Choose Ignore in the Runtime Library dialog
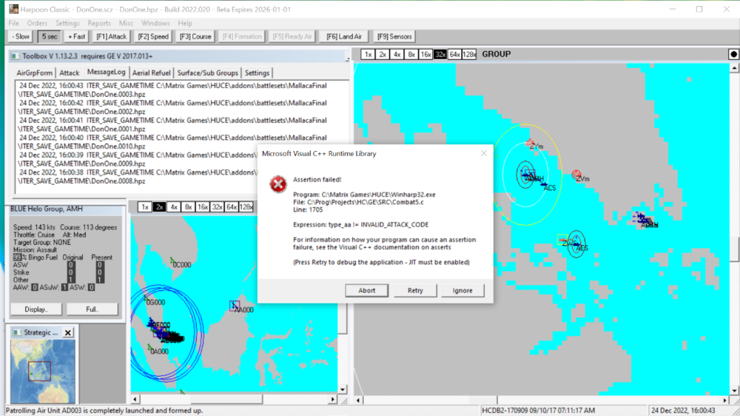 tap(462, 290)
